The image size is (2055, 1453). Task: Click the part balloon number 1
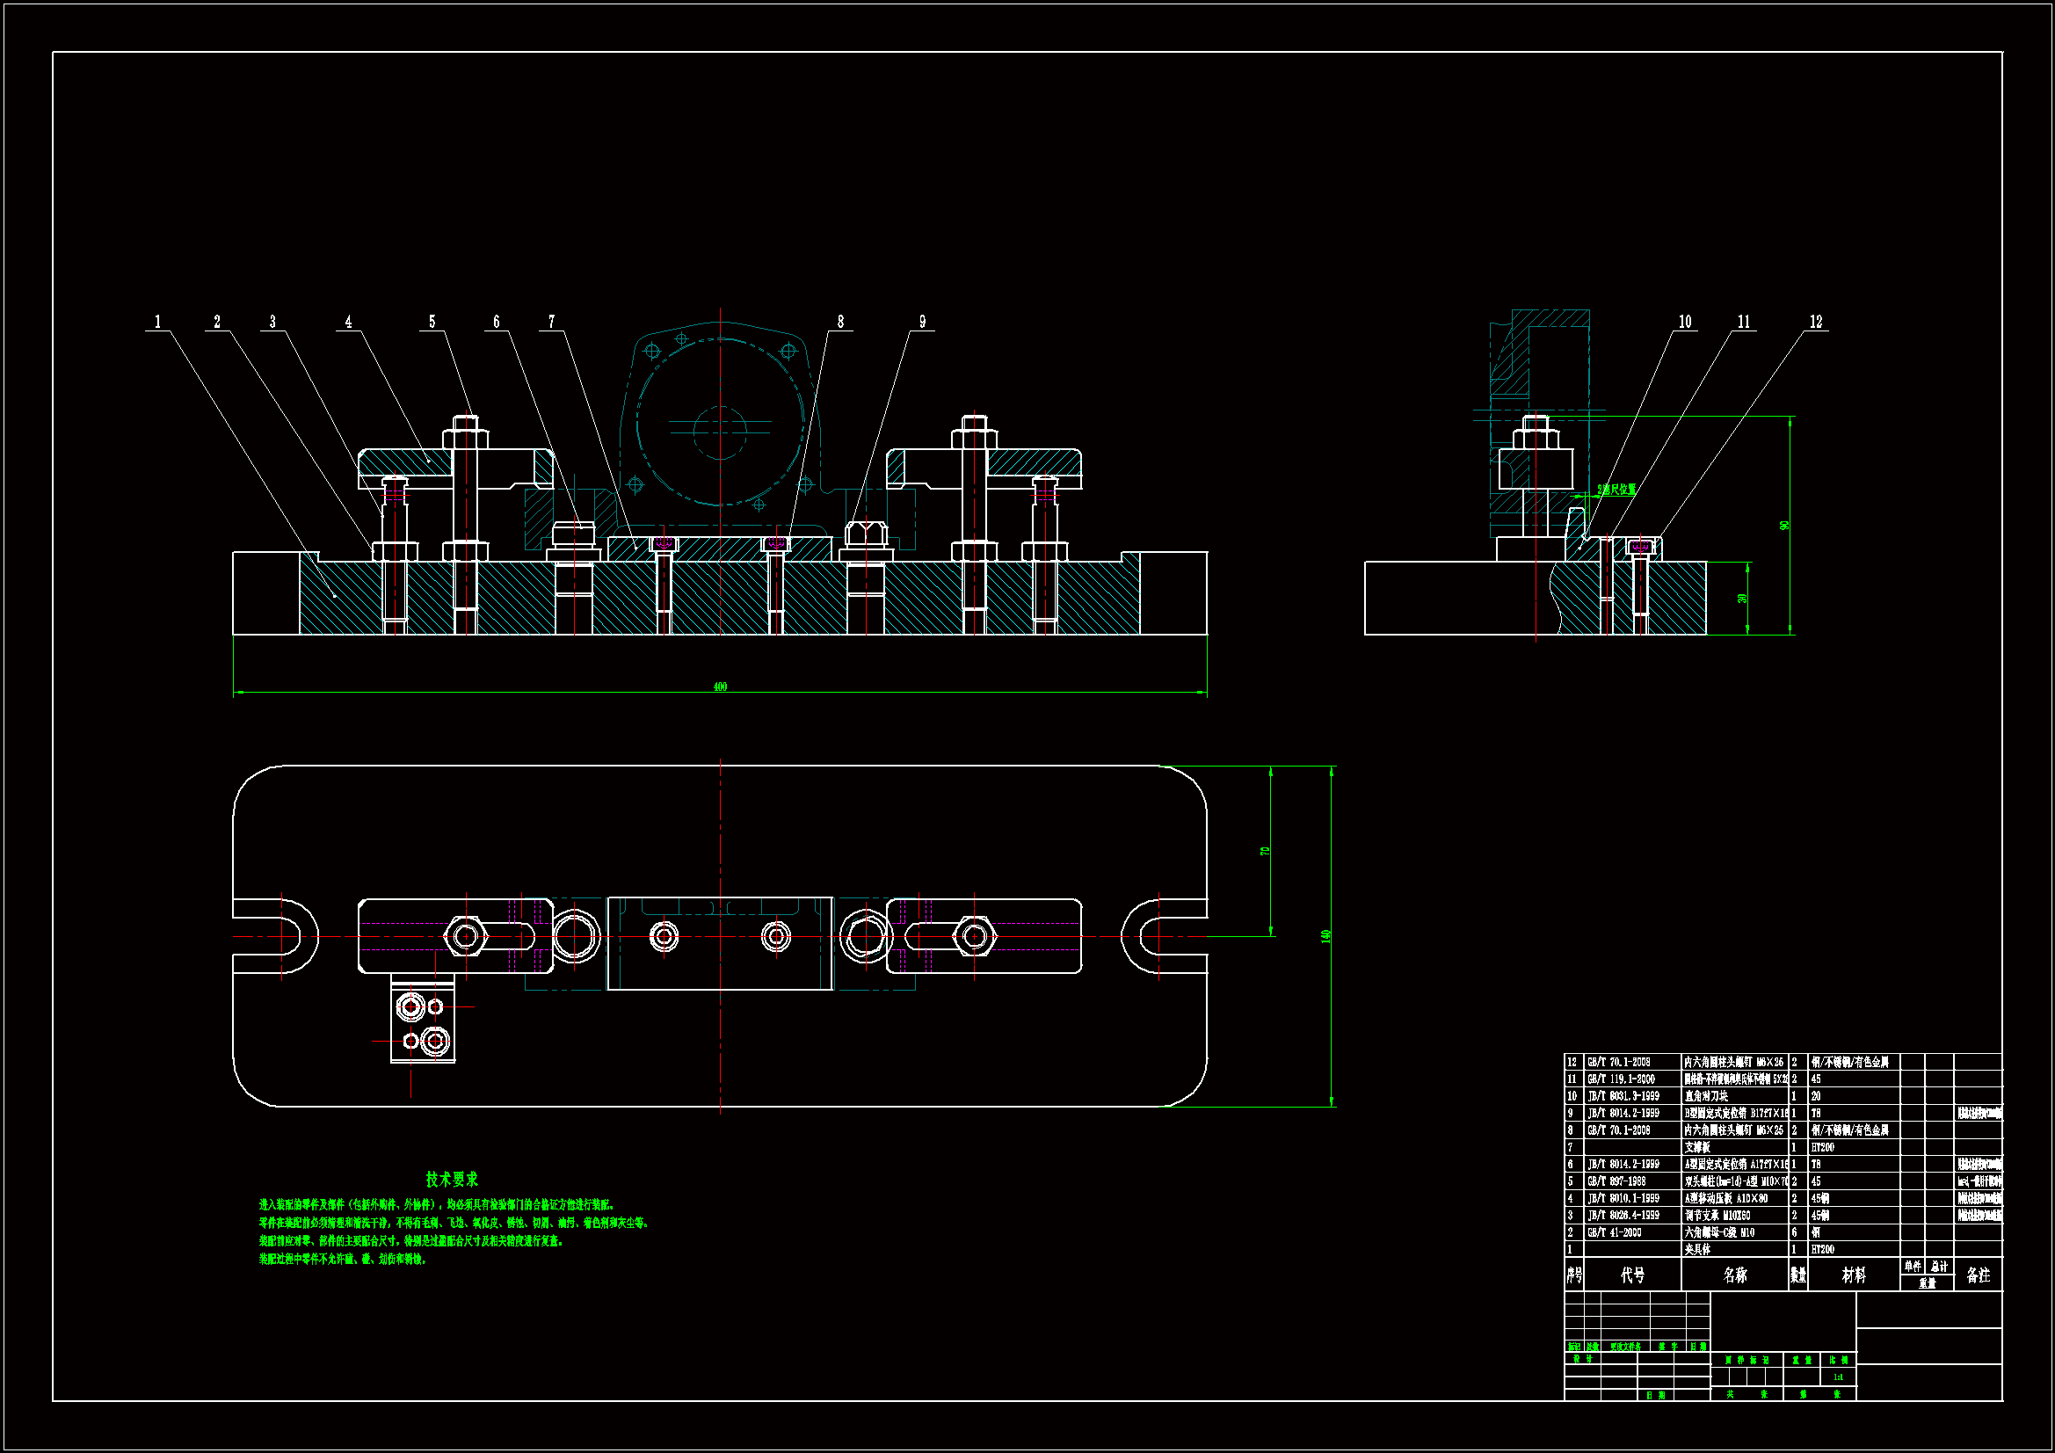tap(158, 322)
